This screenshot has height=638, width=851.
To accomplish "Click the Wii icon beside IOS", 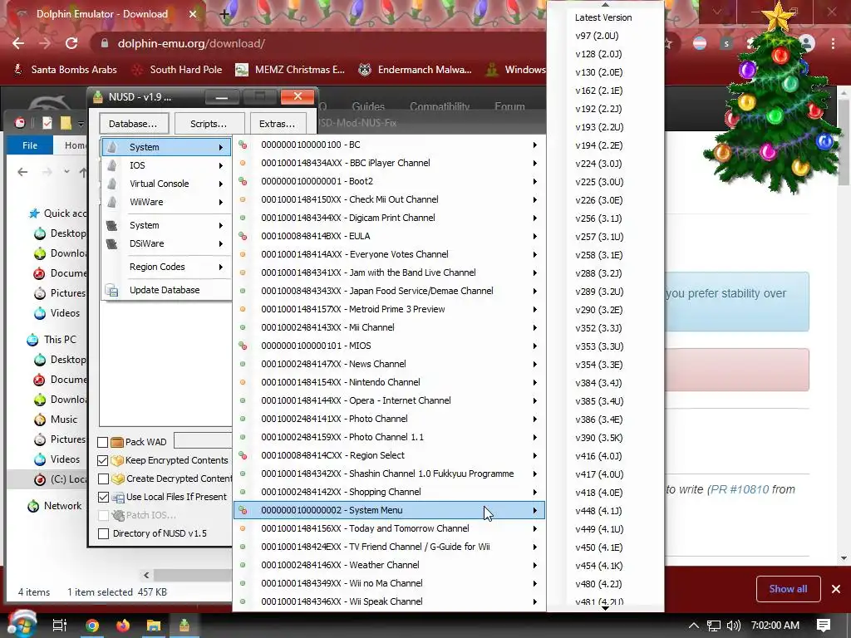I will (112, 165).
